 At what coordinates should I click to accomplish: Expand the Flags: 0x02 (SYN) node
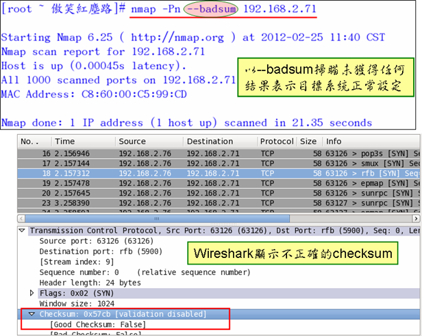pos(32,293)
